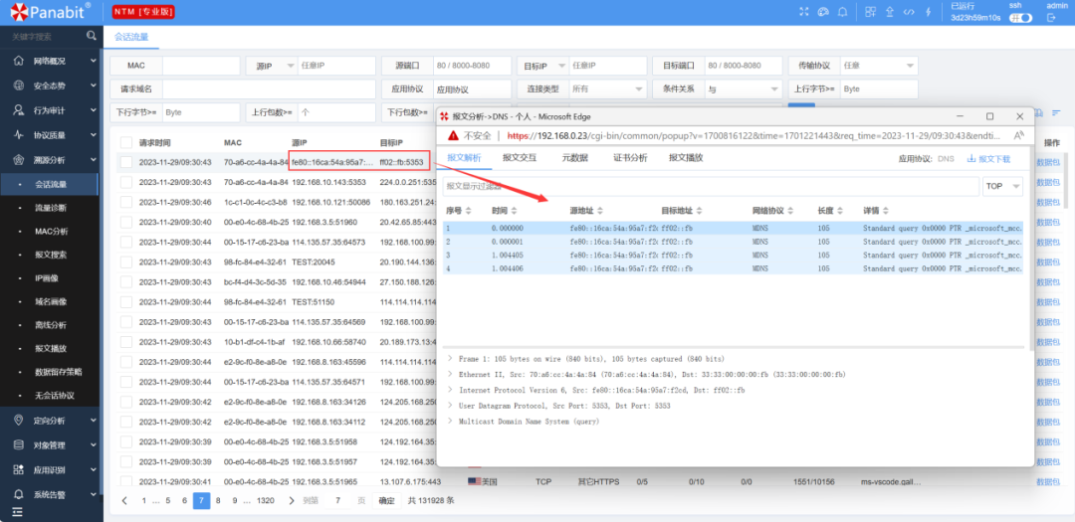1075x522 pixels.
Task: Click the 行为审计 person icon in sidebar
Action: click(x=19, y=110)
